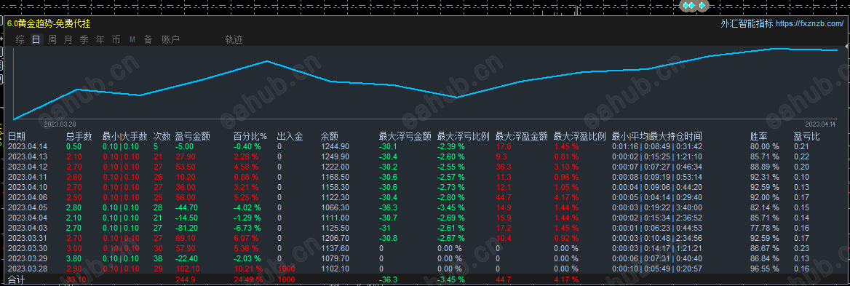Image resolution: width=850 pixels, height=286 pixels.
Task: Click the balance value 1249.90
Action: pos(335,156)
